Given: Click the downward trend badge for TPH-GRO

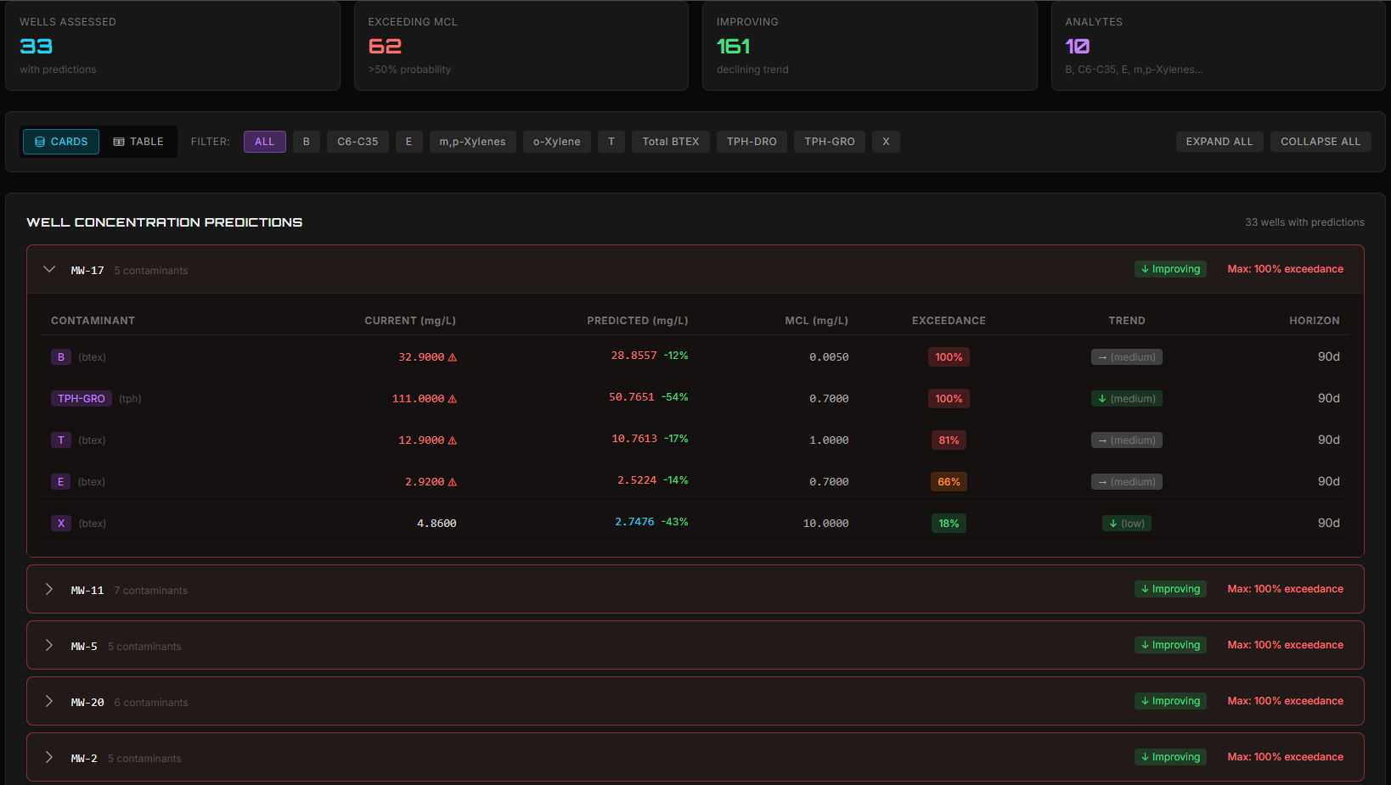Looking at the screenshot, I should pyautogui.click(x=1126, y=399).
